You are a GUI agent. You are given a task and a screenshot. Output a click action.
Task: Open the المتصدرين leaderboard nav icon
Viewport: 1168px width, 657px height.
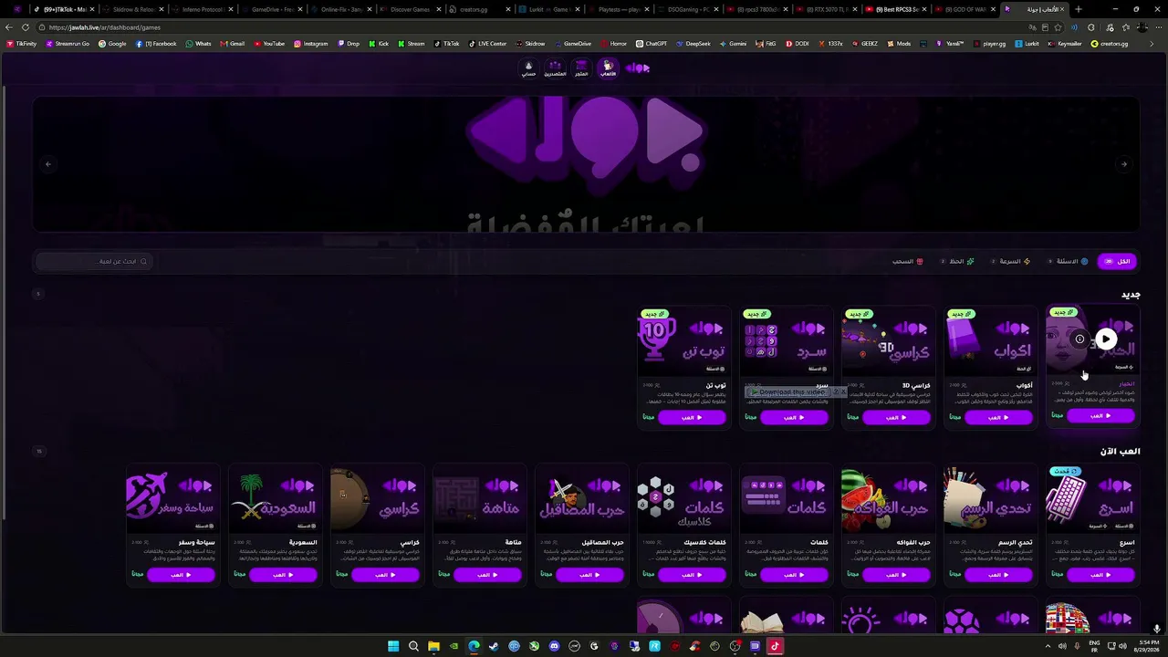pos(555,68)
